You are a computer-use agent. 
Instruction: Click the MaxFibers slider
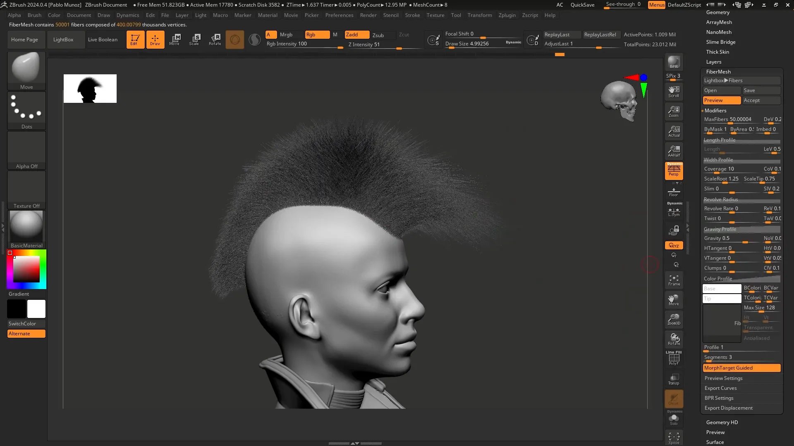pos(731,120)
